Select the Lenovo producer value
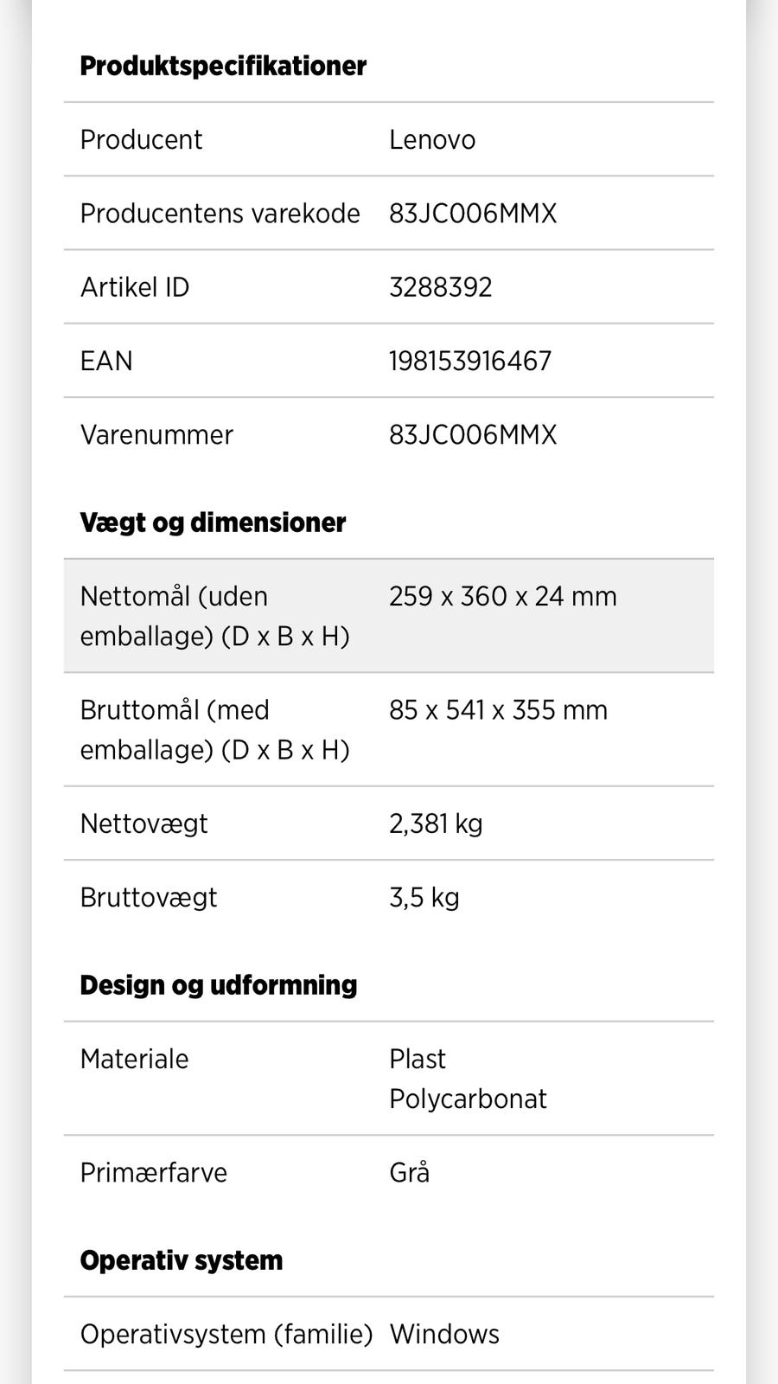 click(431, 139)
